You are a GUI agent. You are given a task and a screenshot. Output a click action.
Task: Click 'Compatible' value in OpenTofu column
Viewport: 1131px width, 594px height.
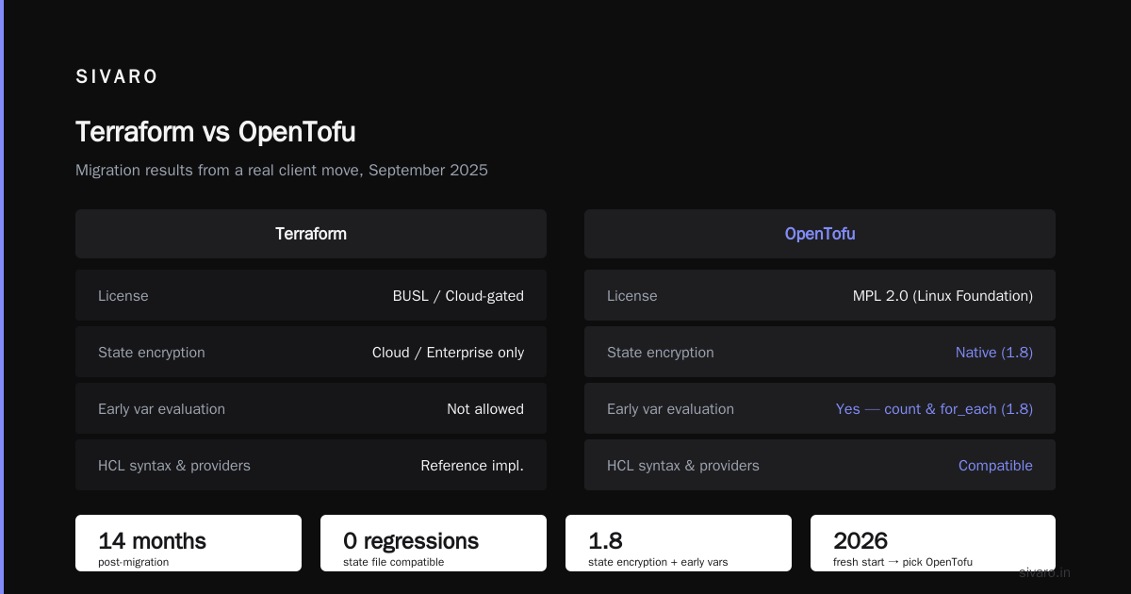[995, 466]
